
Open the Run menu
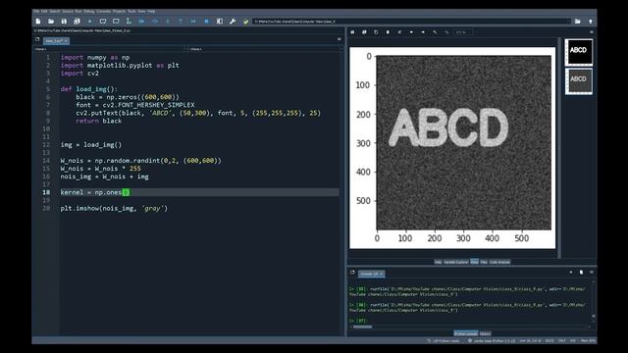(x=78, y=11)
